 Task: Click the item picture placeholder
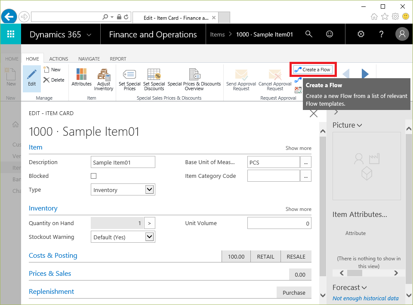[x=367, y=166]
